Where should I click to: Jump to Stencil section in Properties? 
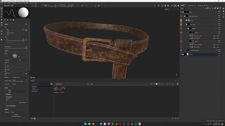click(x=11, y=20)
